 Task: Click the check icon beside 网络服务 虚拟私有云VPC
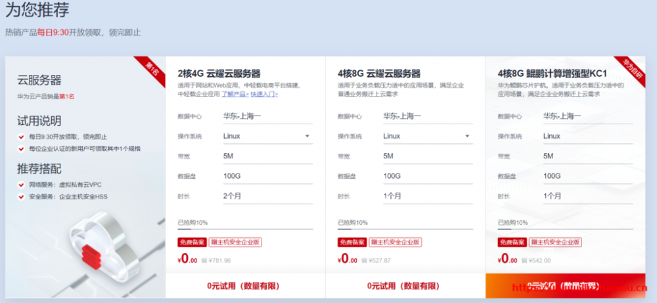tap(21, 185)
